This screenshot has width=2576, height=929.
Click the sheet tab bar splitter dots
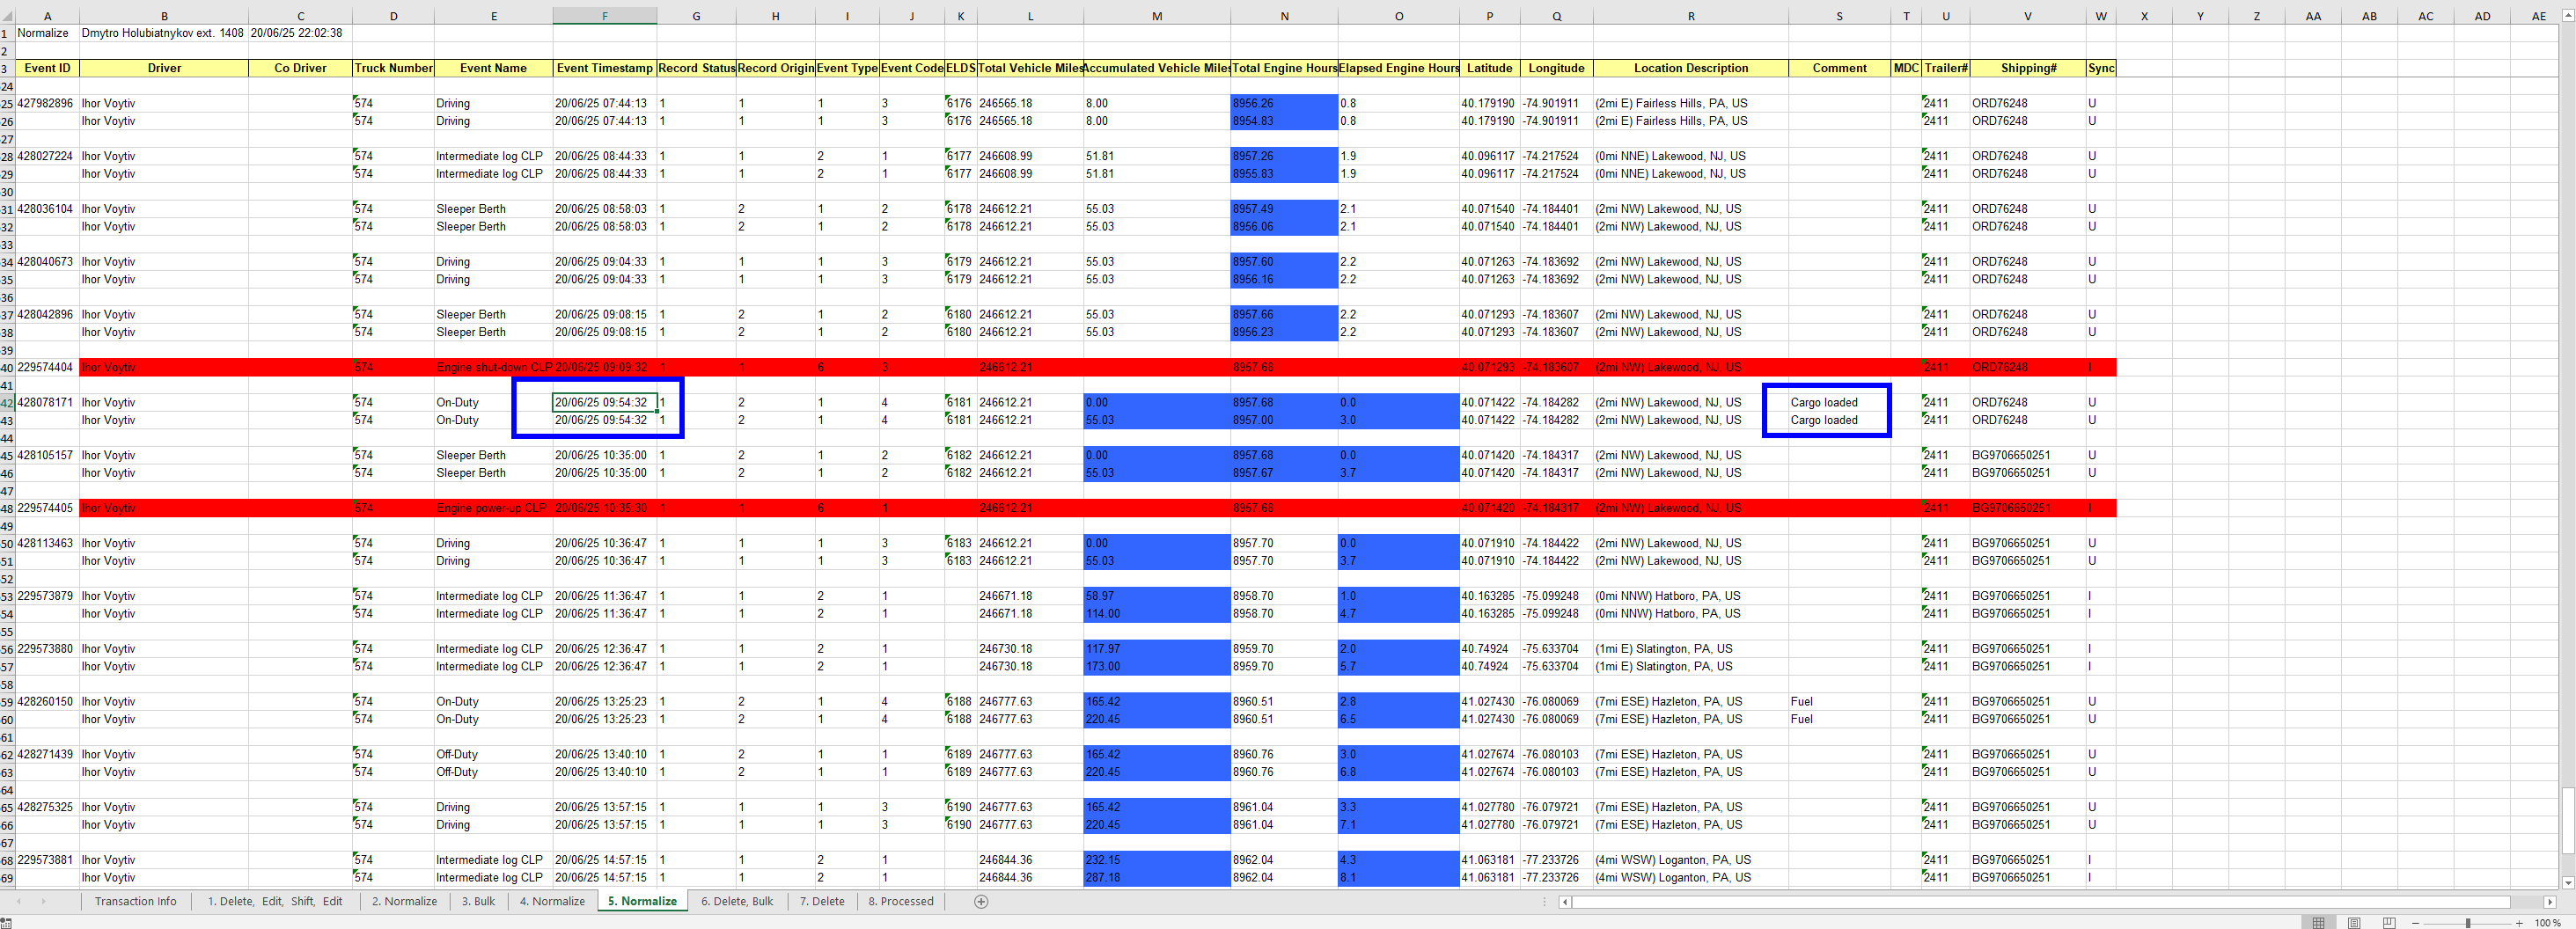(x=1546, y=902)
